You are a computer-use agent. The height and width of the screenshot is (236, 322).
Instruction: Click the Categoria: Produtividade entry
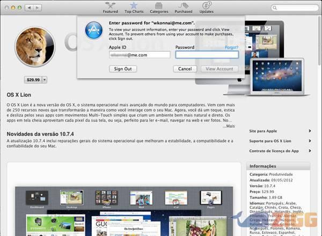point(271,174)
